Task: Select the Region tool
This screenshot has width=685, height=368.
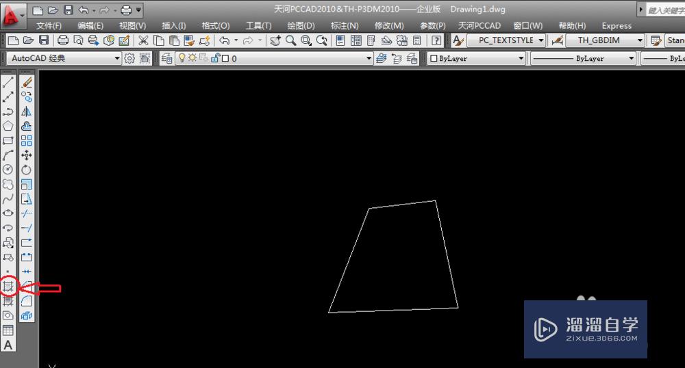Action: pos(8,315)
